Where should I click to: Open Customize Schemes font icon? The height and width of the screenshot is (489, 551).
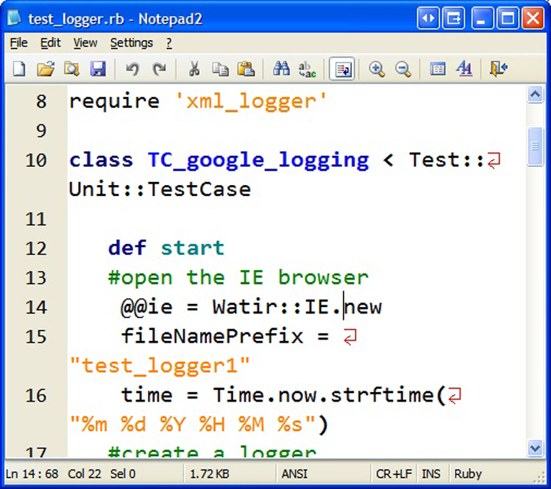click(x=464, y=69)
